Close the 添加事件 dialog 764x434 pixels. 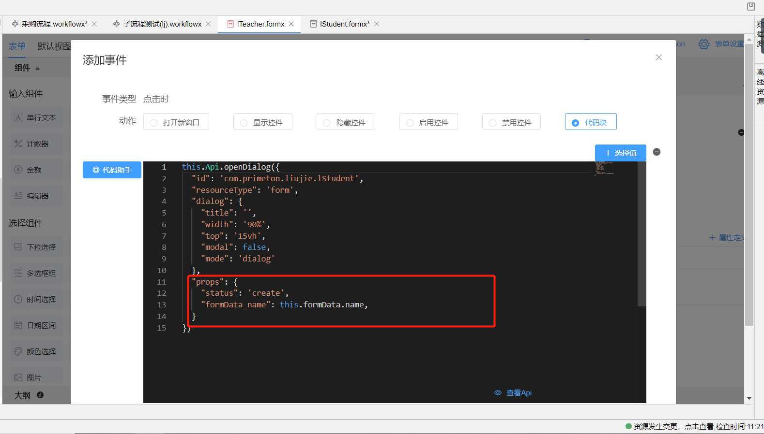pos(658,58)
